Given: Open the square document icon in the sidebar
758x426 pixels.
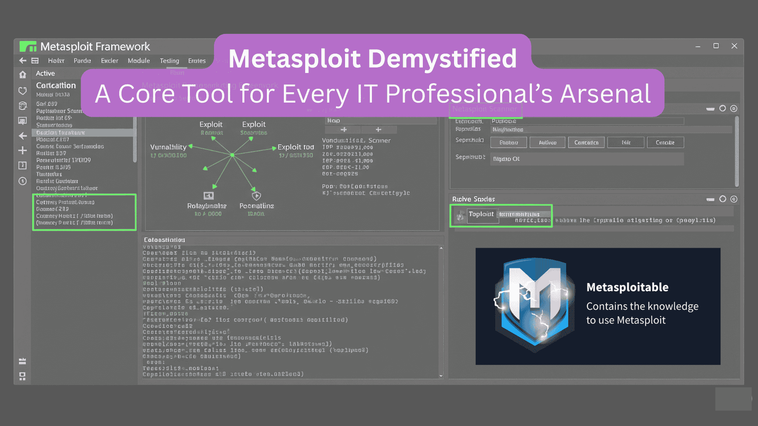Looking at the screenshot, I should 23,165.
